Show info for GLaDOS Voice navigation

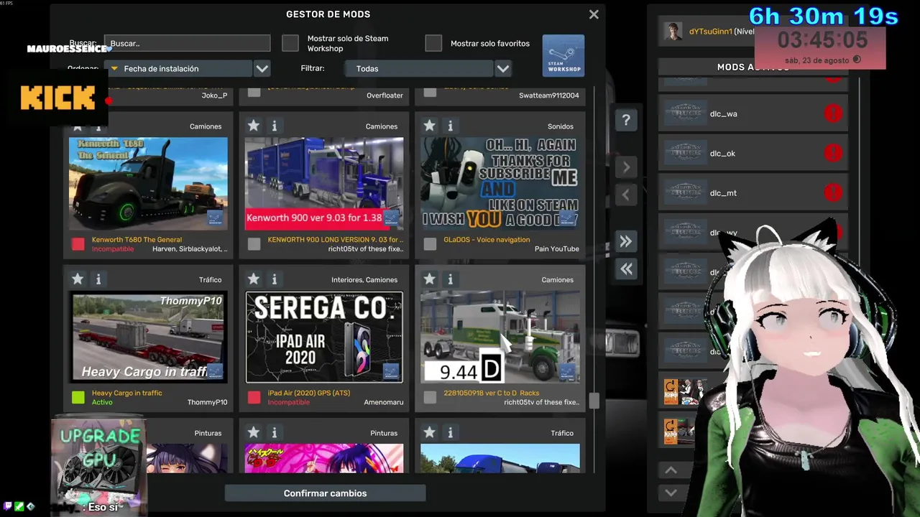[450, 126]
